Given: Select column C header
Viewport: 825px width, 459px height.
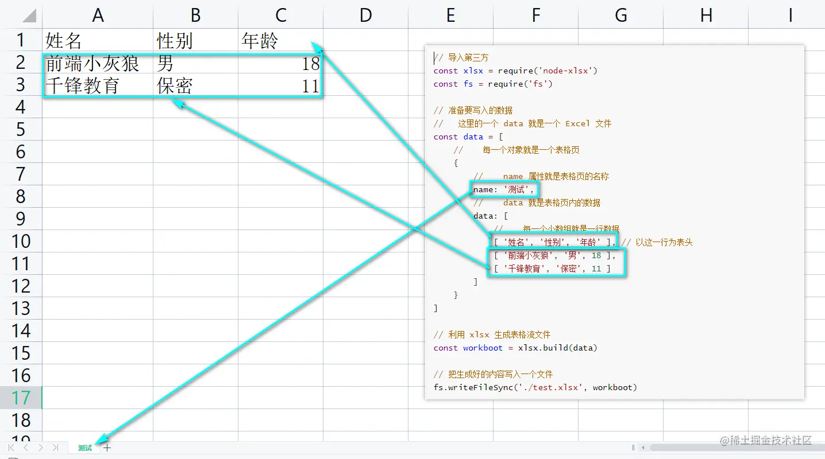Looking at the screenshot, I should pos(280,15).
